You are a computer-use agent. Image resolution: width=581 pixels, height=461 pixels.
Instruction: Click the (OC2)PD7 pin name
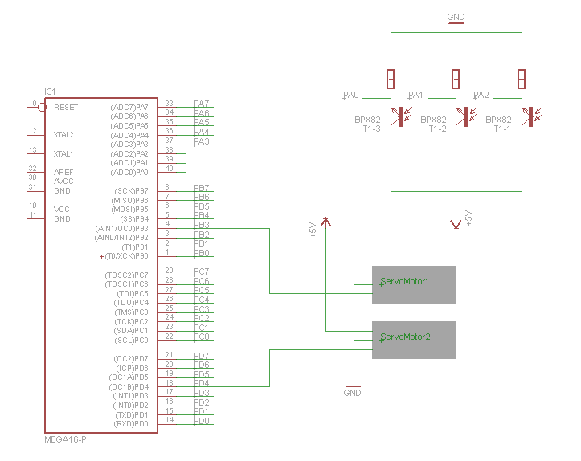click(x=131, y=359)
